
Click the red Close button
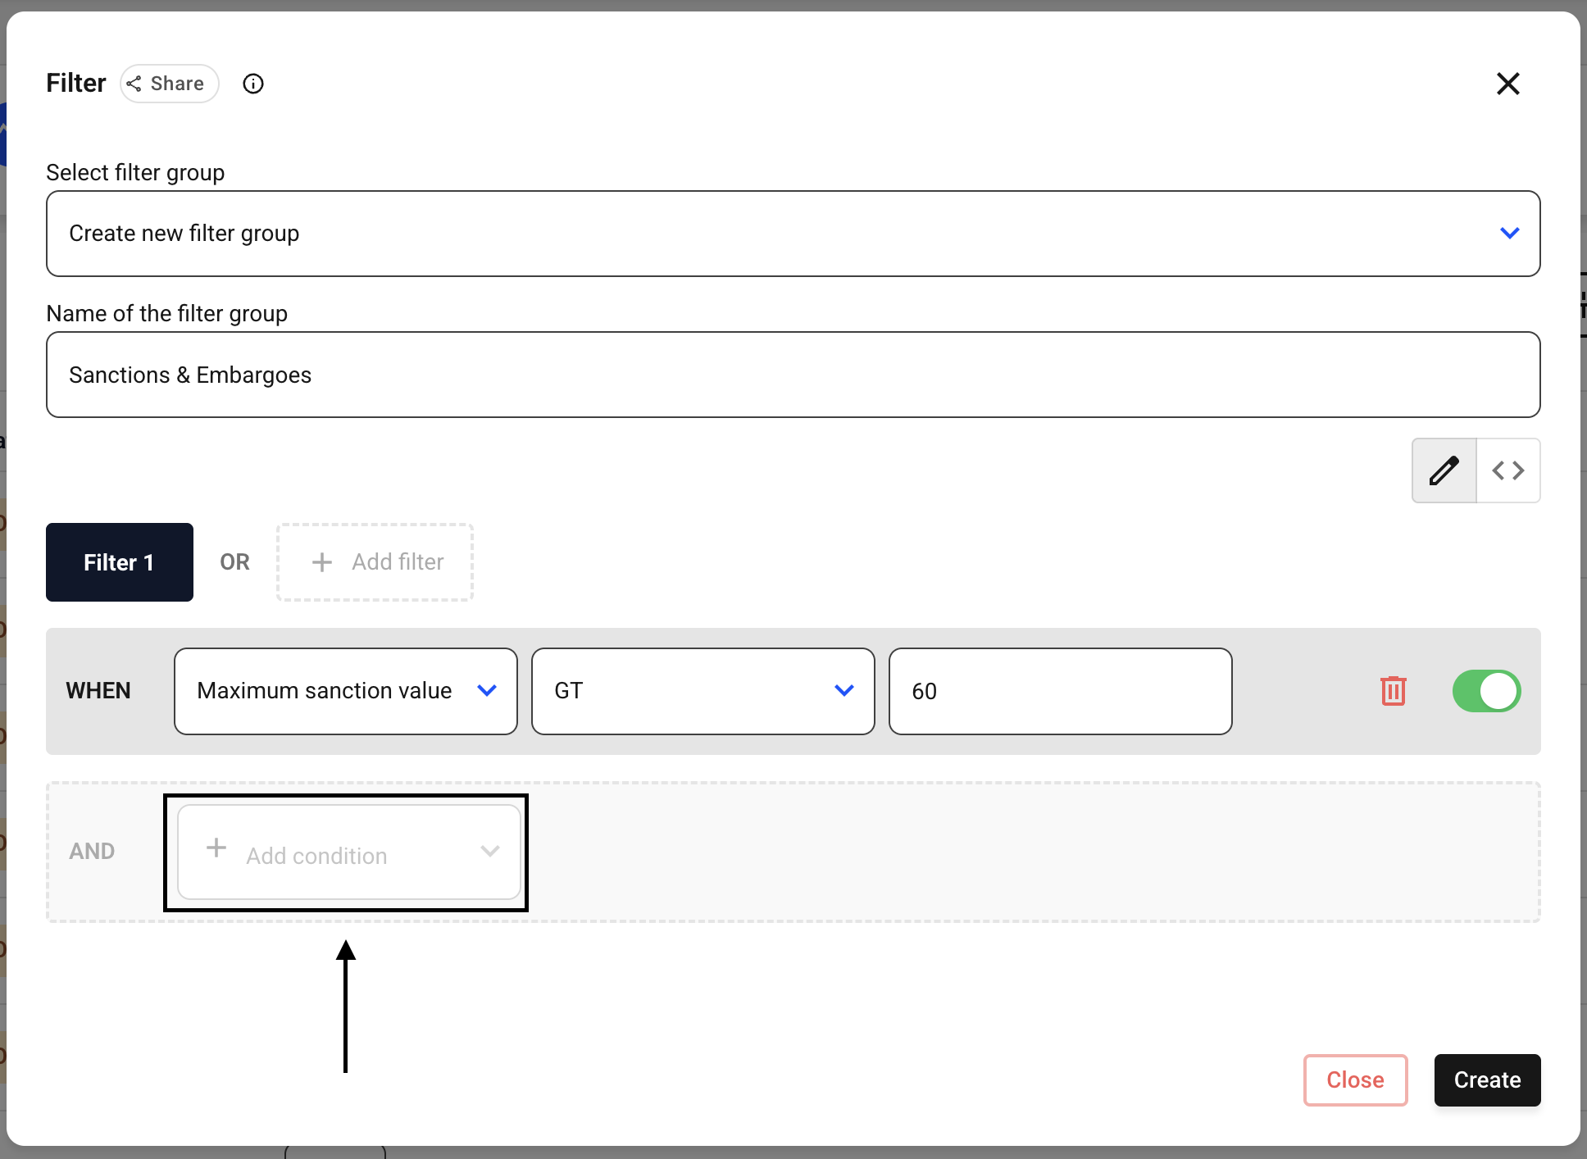coord(1355,1080)
